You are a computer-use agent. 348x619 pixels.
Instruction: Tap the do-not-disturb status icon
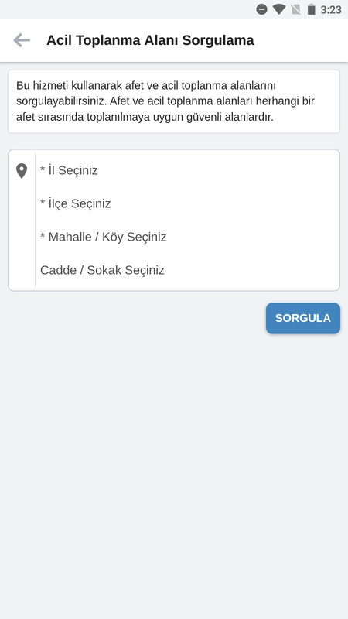point(261,9)
